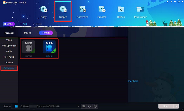Open the Utilities module
This screenshot has width=184, height=111.
tap(121, 12)
